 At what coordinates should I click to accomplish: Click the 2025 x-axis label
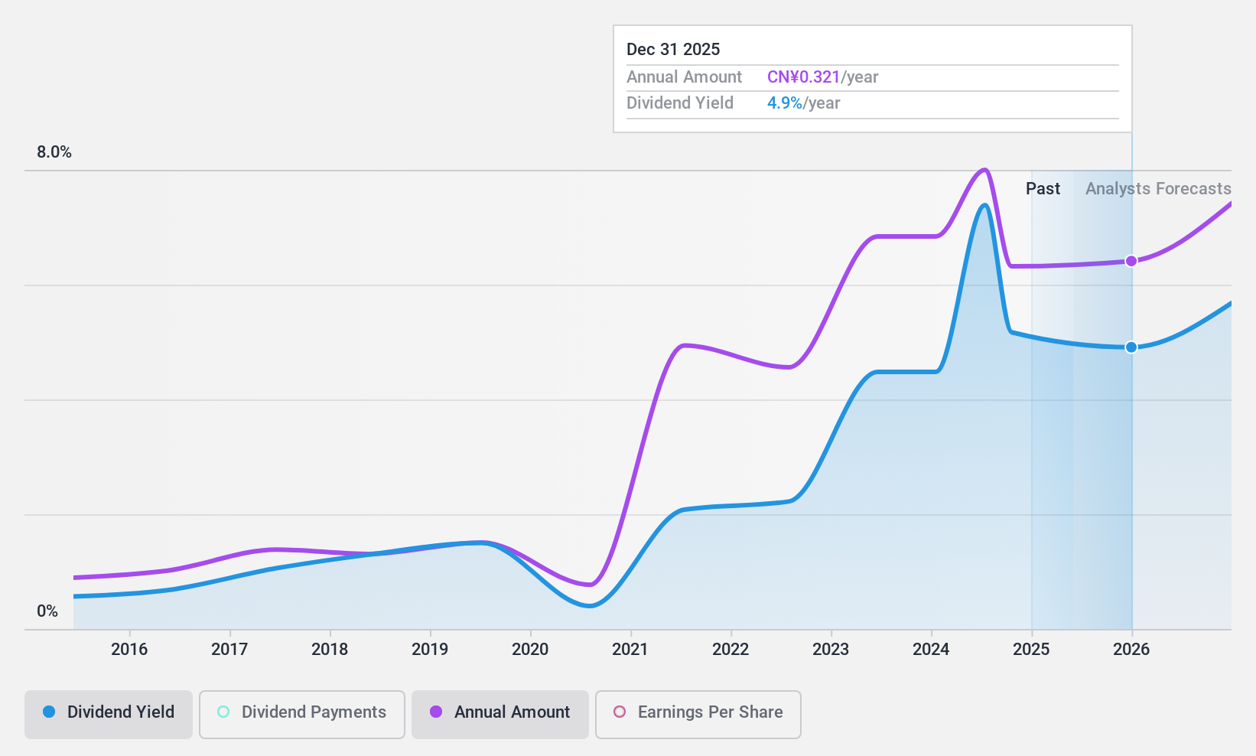[x=1031, y=650]
